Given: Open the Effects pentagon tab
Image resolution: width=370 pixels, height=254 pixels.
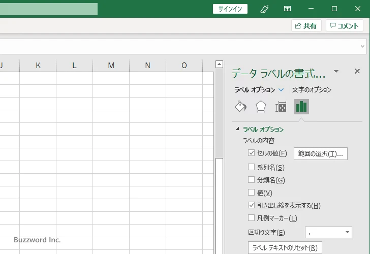Looking at the screenshot, I should 261,107.
